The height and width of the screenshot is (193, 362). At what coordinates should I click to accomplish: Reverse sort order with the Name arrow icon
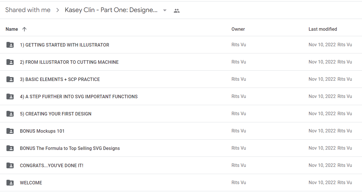(x=24, y=29)
